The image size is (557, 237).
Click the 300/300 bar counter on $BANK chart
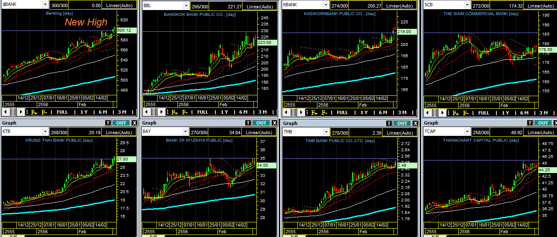click(59, 6)
